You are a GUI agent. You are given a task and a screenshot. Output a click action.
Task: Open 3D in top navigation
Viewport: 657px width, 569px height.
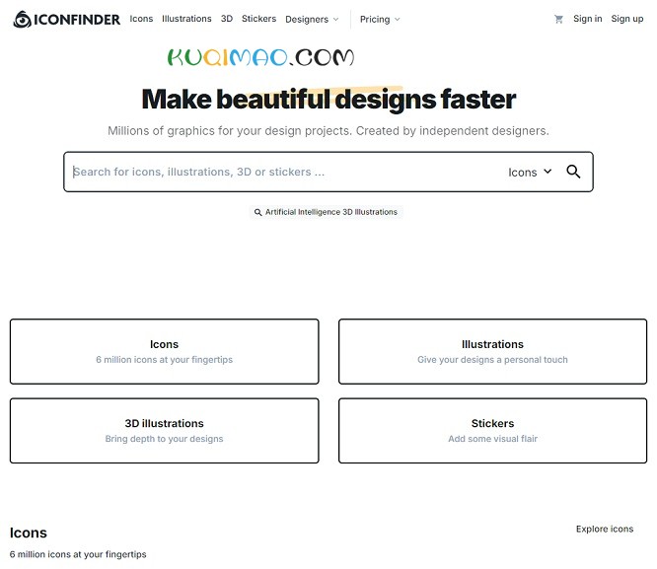tap(227, 19)
